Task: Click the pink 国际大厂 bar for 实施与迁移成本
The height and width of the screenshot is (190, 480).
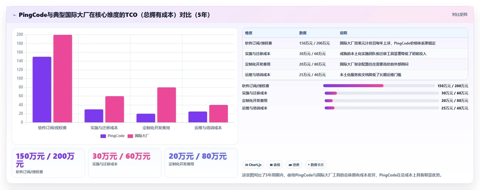Action: pyautogui.click(x=115, y=109)
